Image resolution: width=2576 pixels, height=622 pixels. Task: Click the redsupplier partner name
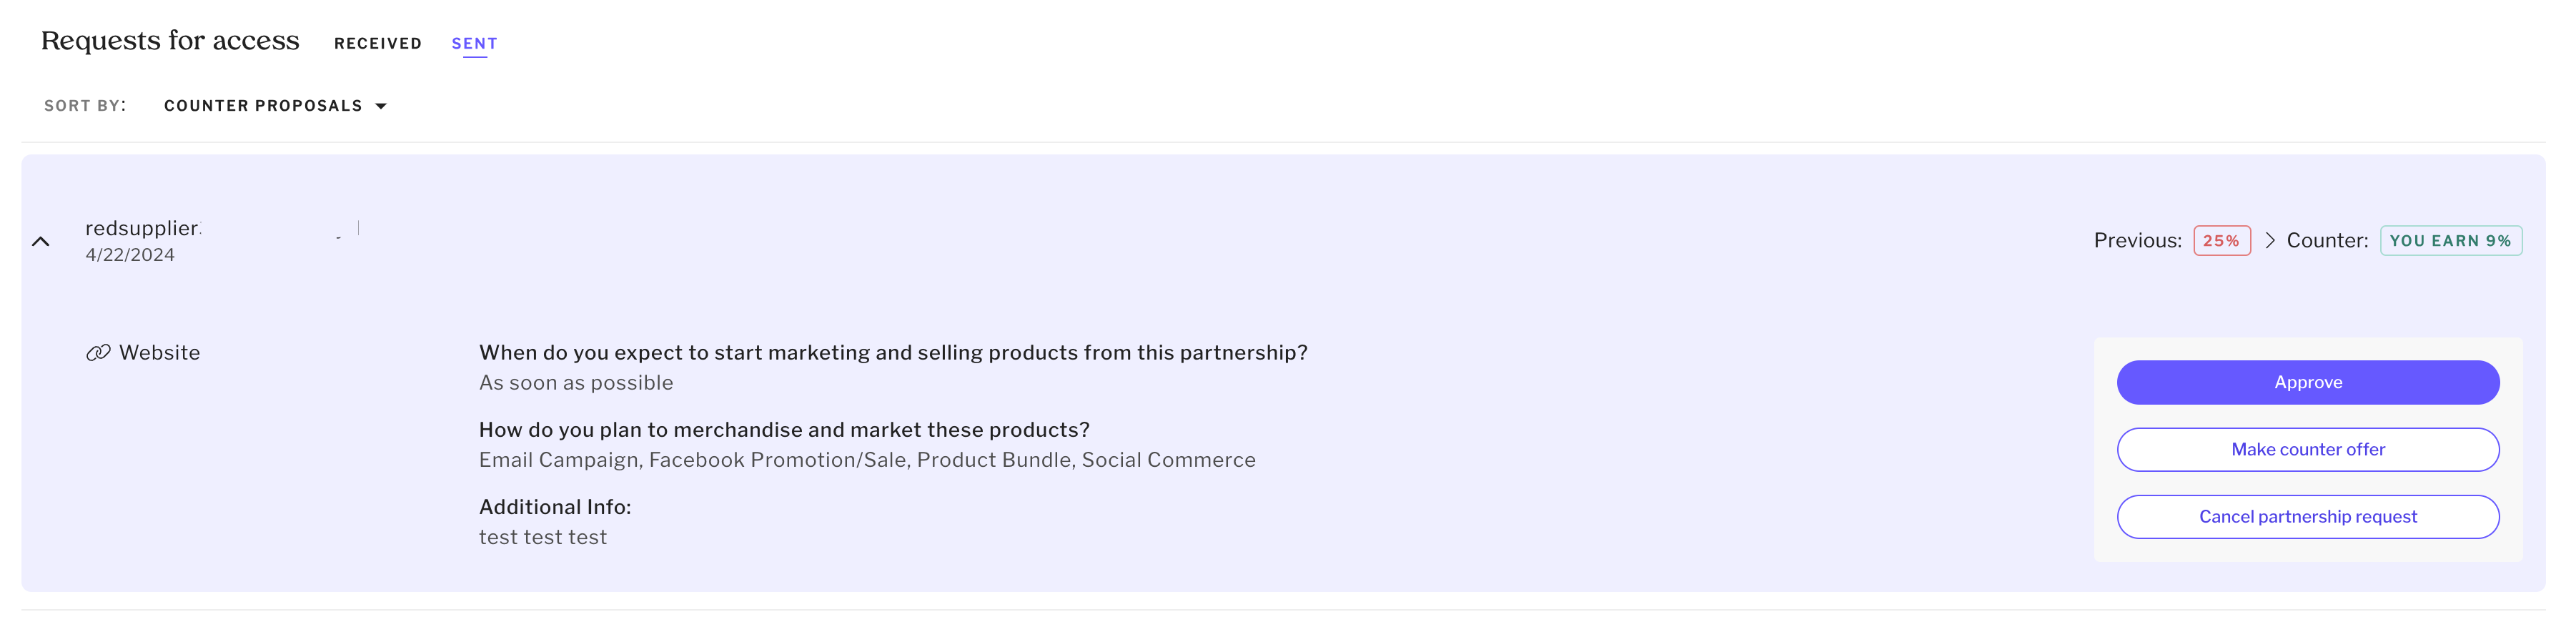click(x=142, y=228)
